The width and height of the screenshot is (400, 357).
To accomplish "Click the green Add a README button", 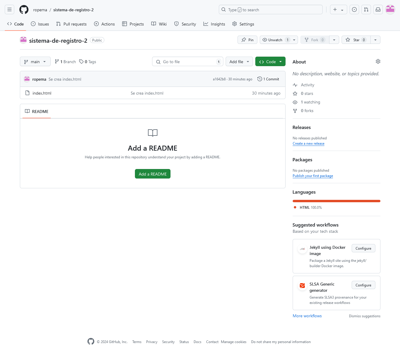I will tap(153, 174).
